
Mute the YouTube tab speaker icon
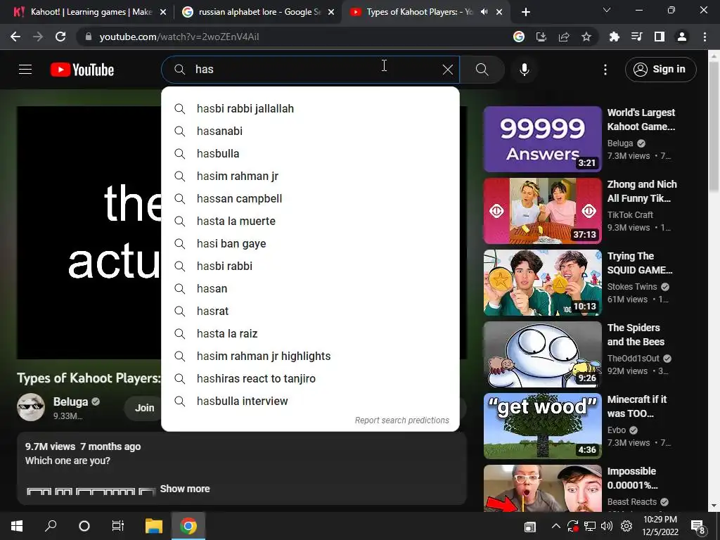pyautogui.click(x=484, y=12)
